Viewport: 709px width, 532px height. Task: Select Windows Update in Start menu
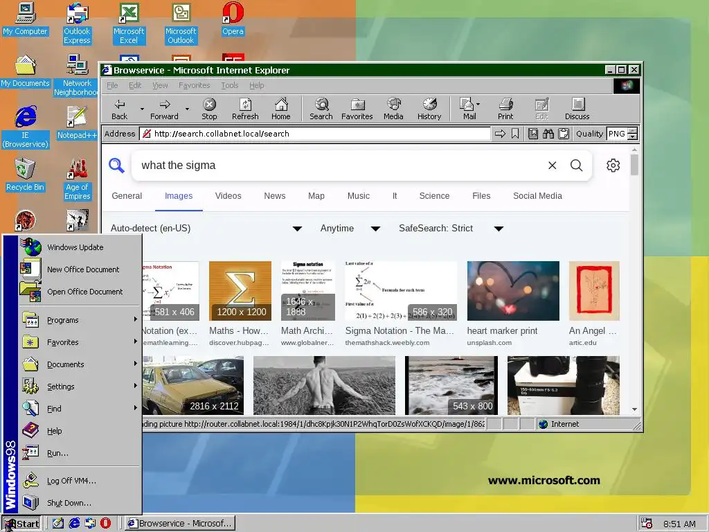tap(80, 247)
